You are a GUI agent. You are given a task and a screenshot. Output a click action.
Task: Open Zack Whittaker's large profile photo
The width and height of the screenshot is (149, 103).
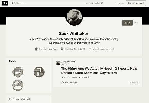[x=74, y=17]
